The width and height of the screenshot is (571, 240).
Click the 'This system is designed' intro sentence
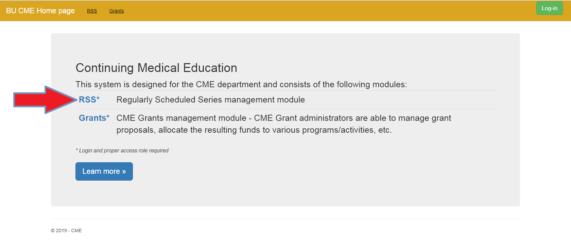coord(241,84)
